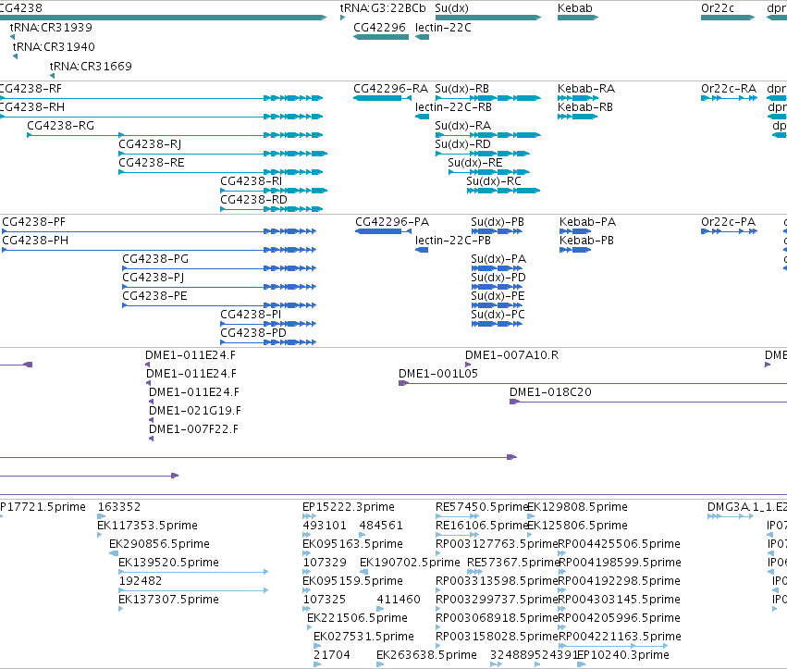The width and height of the screenshot is (787, 669).
Task: Select the EK027531.5prime EST label
Action: [x=363, y=637]
